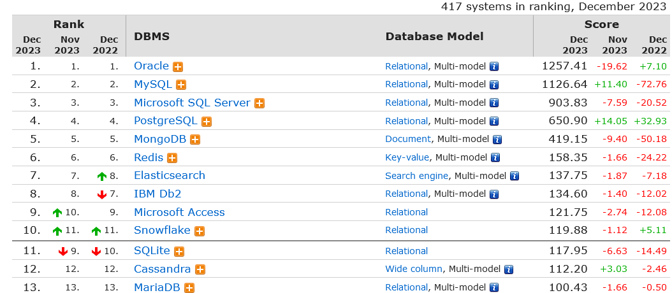672x293 pixels.
Task: Click the orange plus icon beside MySQL
Action: (x=181, y=85)
